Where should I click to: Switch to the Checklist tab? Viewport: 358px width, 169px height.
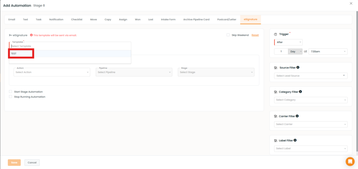pos(77,20)
